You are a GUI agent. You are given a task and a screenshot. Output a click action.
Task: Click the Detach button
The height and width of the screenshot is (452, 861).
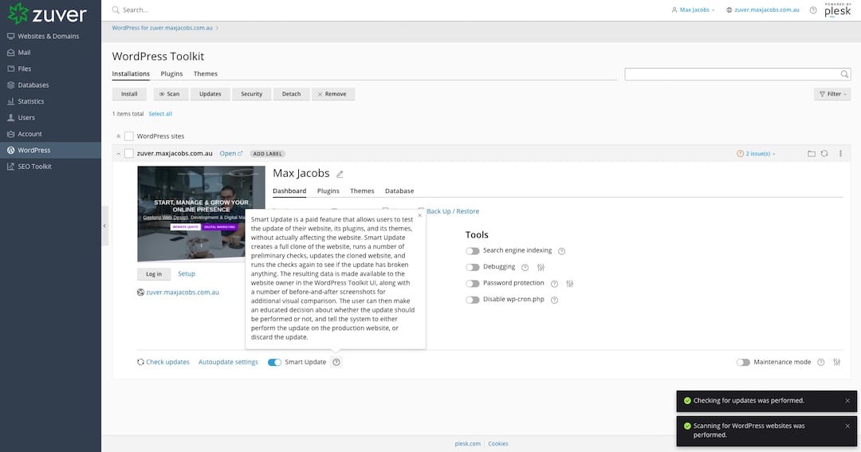tap(292, 94)
